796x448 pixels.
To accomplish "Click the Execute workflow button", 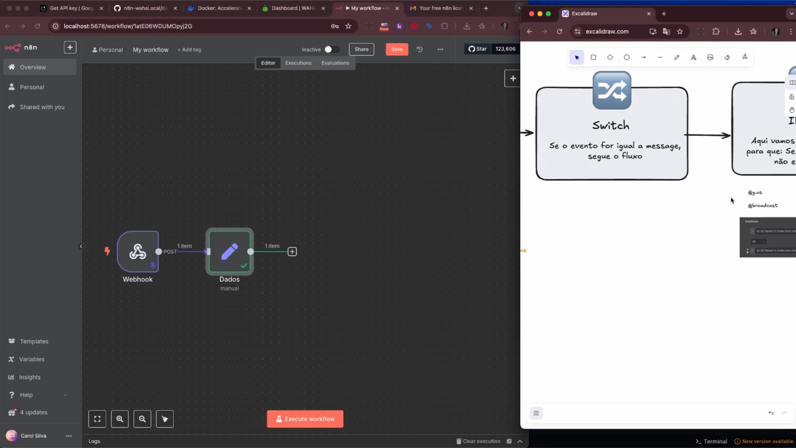I will click(305, 419).
